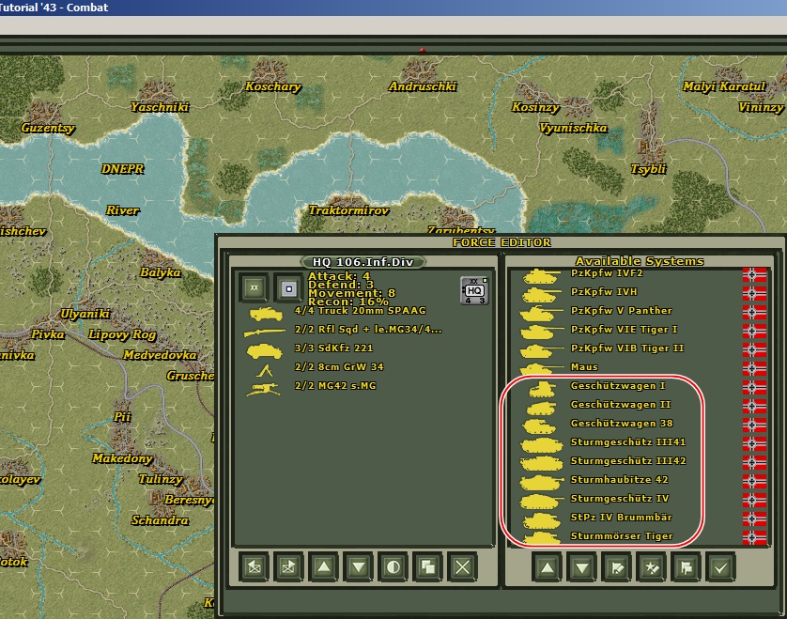Image resolution: width=787 pixels, height=619 pixels.
Task: Click the half-filled circle button
Action: [x=393, y=567]
